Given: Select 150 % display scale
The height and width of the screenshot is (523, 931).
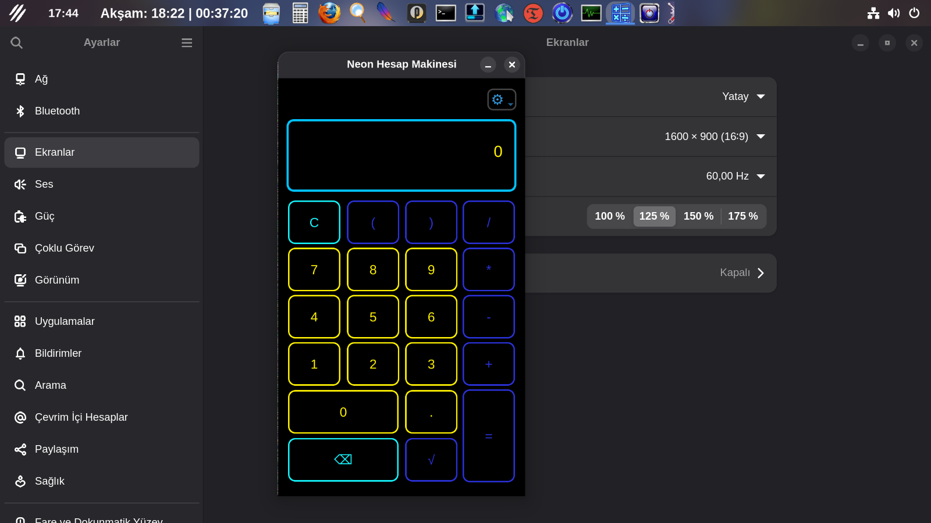Looking at the screenshot, I should [x=698, y=216].
